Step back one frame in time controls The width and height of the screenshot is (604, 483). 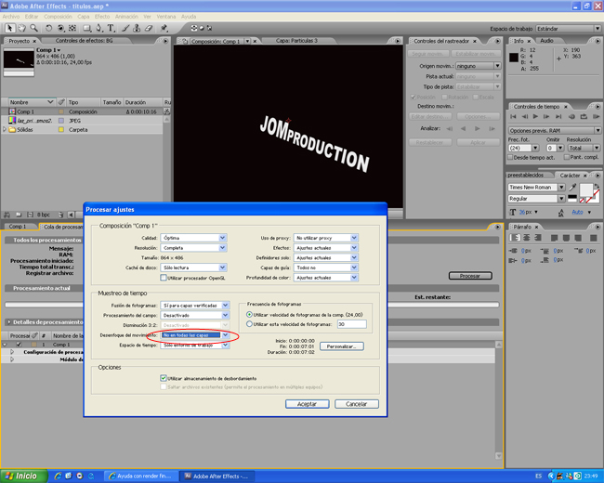[525, 116]
